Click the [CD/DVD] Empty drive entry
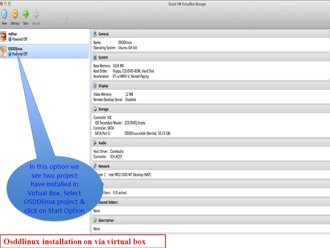This screenshot has height=248, width=330. coord(135,123)
